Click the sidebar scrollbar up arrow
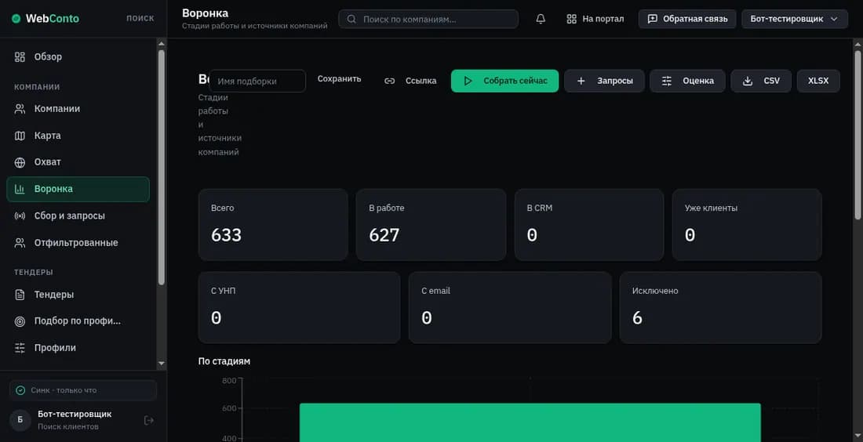Image resolution: width=863 pixels, height=442 pixels. pyautogui.click(x=162, y=43)
